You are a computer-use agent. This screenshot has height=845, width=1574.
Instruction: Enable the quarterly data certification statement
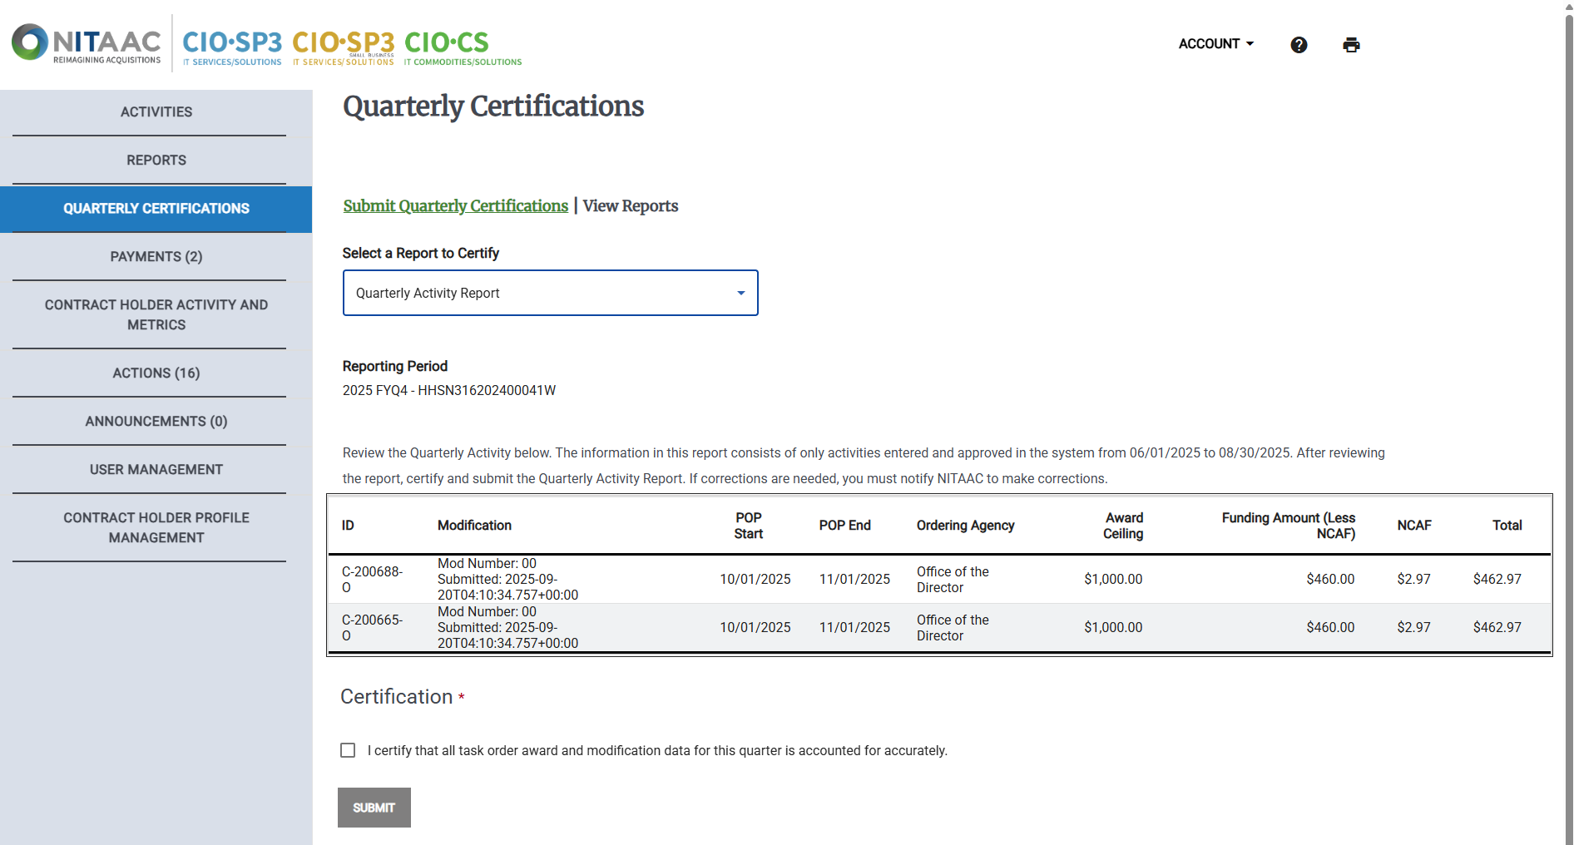pyautogui.click(x=348, y=750)
